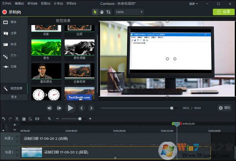Zoom in timeline with plus button

coord(90,119)
